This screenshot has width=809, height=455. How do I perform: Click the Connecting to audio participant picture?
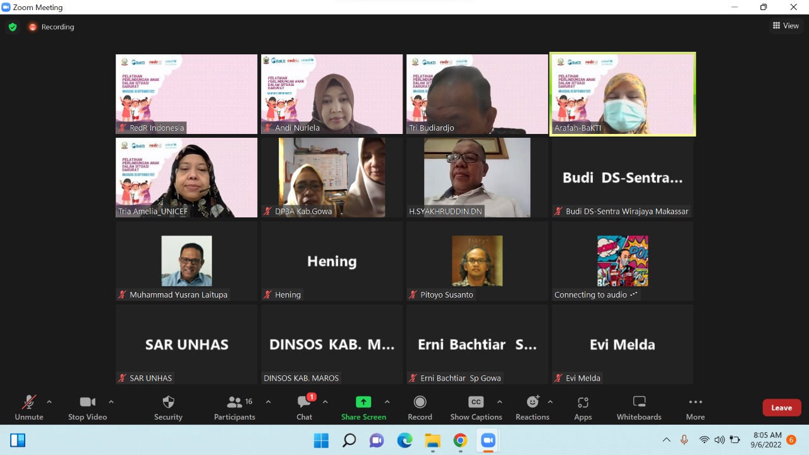coord(623,261)
